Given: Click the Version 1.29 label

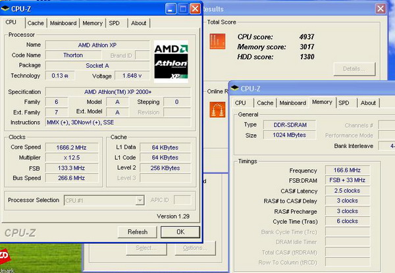Looking at the screenshot, I should [x=173, y=216].
